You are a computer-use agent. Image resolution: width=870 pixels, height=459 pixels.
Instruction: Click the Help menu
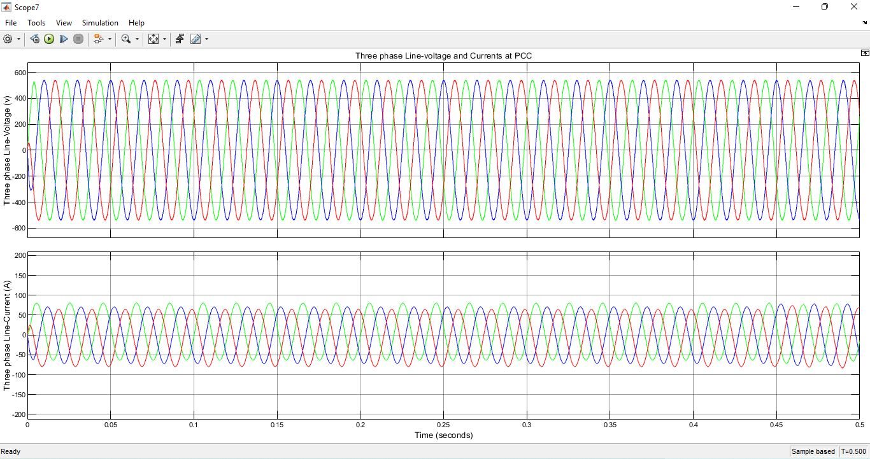pos(136,22)
